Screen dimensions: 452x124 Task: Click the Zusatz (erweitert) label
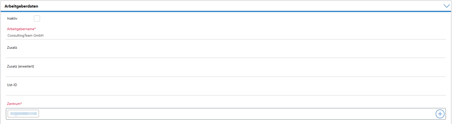tap(20, 66)
